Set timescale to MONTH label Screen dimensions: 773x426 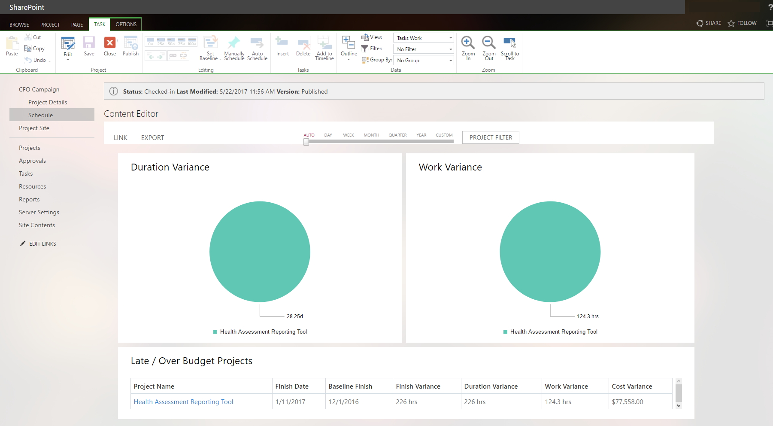pyautogui.click(x=371, y=135)
